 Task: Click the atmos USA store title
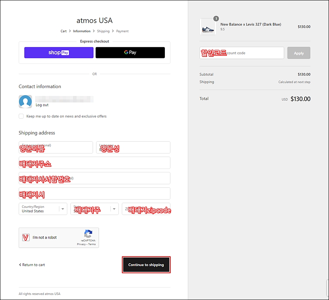click(94, 20)
